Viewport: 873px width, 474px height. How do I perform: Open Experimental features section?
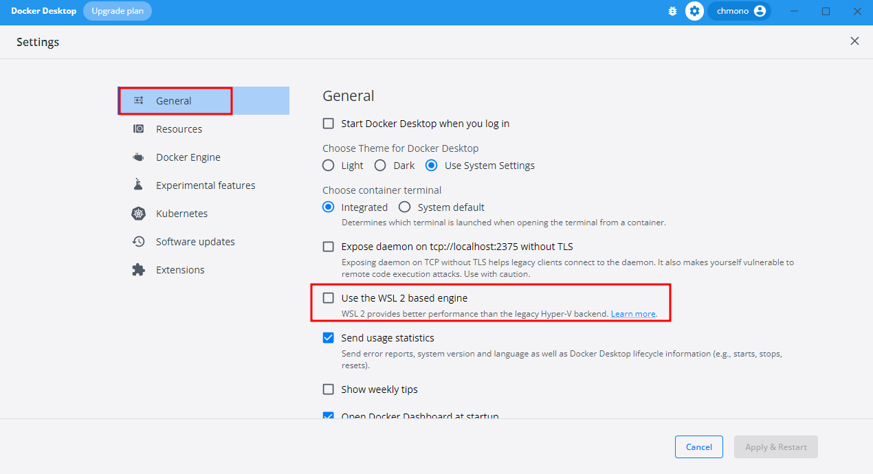[203, 185]
